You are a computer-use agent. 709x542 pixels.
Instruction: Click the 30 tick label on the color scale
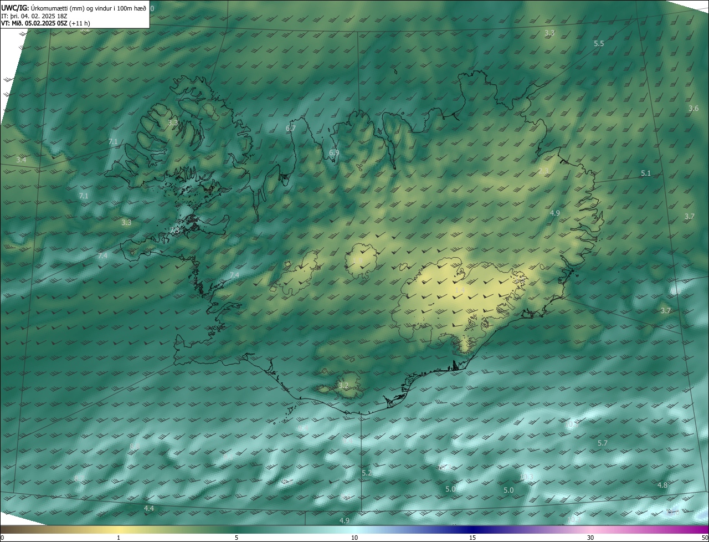coord(590,538)
